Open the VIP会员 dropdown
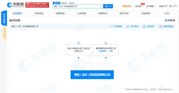Viewport: 179px width, 93px height. (127, 6)
